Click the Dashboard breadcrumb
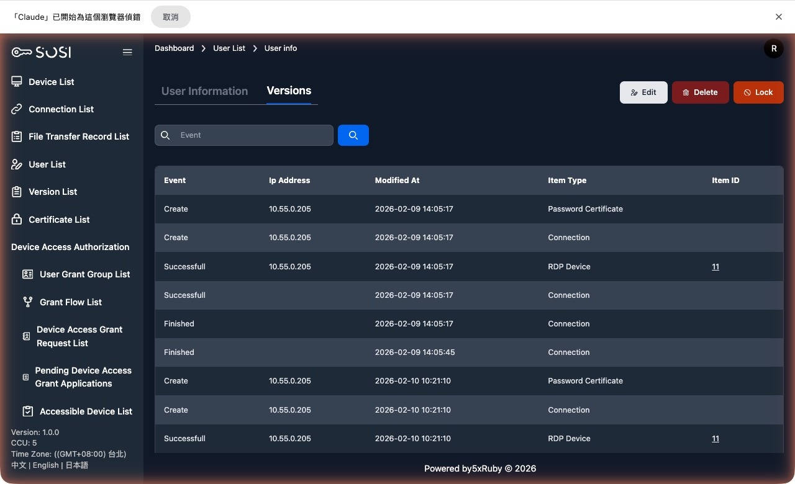Screen dimensions: 795x484 click(174, 48)
